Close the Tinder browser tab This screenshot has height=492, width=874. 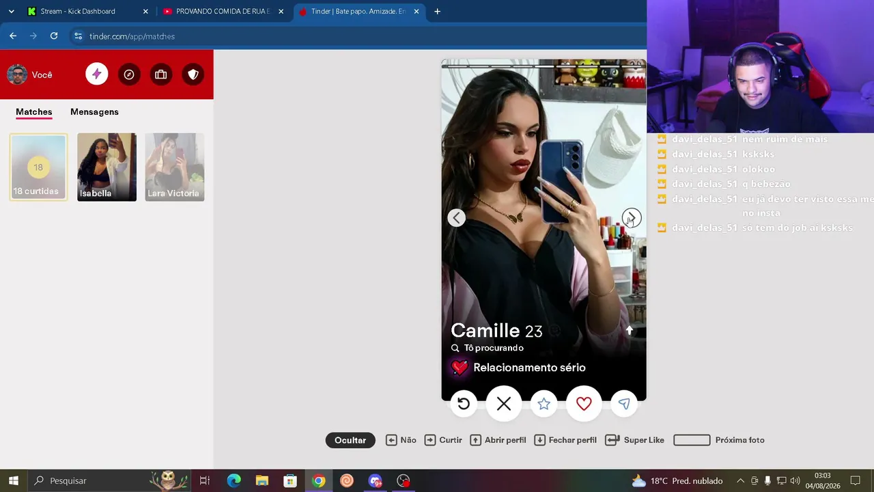(x=417, y=12)
